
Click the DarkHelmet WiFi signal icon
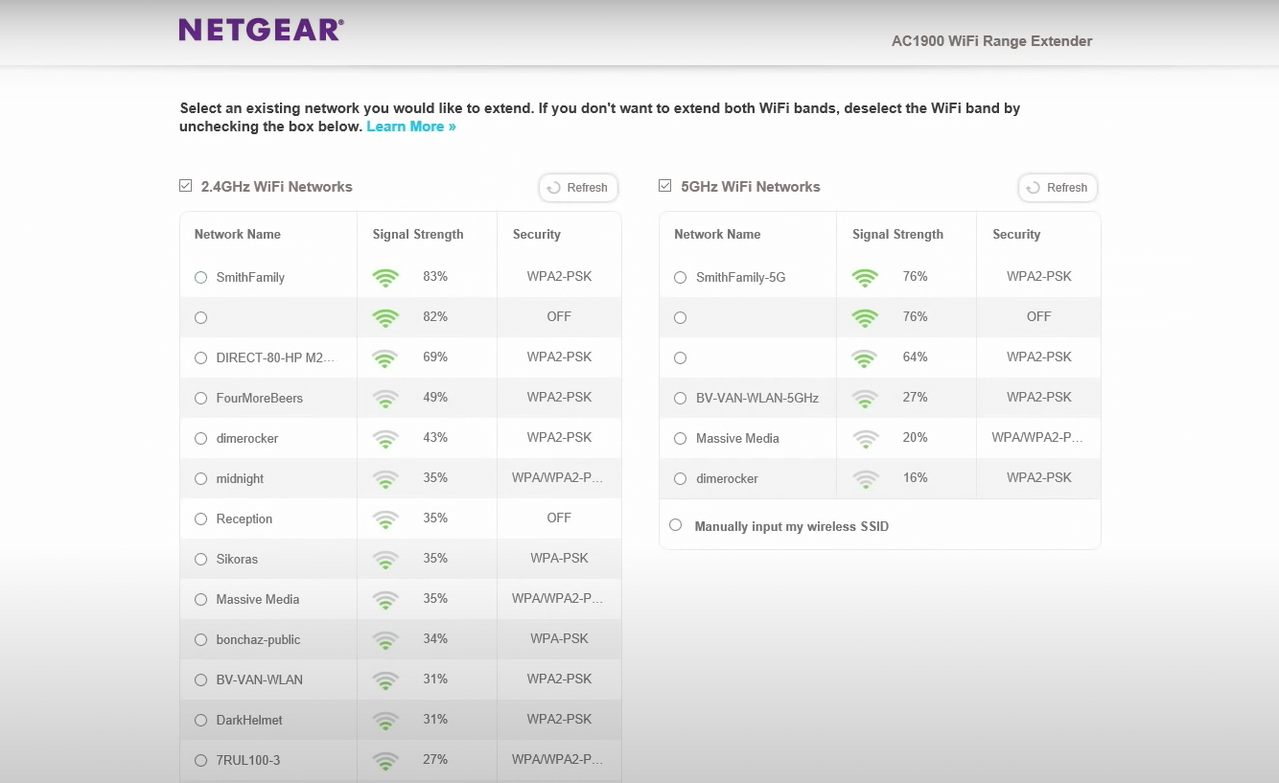pyautogui.click(x=385, y=720)
